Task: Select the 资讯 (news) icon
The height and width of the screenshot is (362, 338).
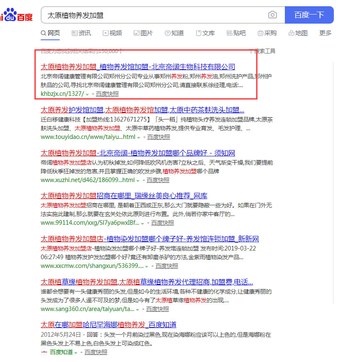Action: (74, 33)
